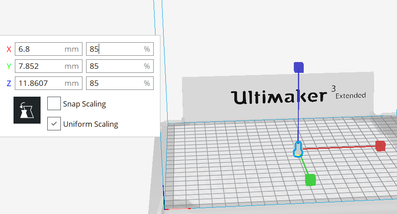Grab the red X-axis scale handle
Viewport: 397px width, 214px height.
click(x=380, y=146)
